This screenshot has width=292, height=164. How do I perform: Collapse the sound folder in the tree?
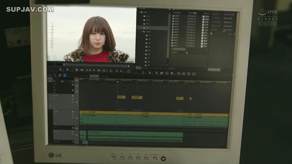pos(142,32)
